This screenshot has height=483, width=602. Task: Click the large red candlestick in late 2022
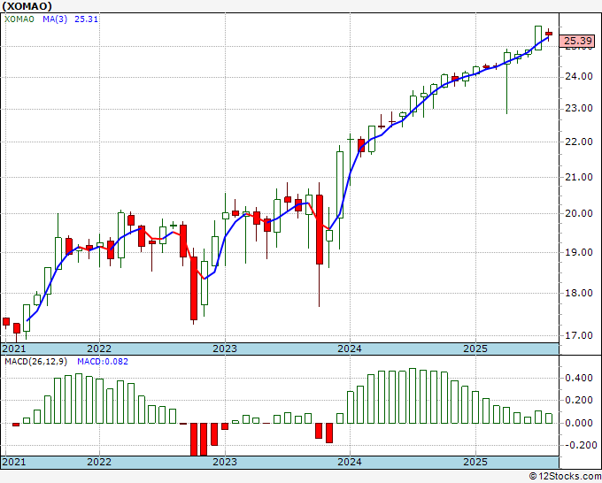[x=194, y=288]
